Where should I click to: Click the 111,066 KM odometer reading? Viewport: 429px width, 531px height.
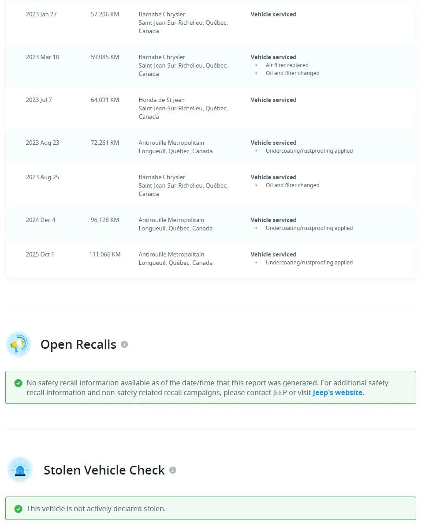click(x=105, y=254)
